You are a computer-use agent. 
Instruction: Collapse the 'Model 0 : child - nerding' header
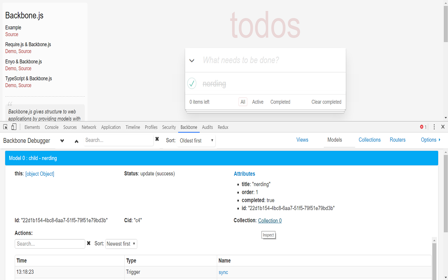tap(222, 158)
